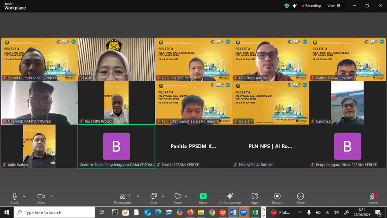387x218 pixels.
Task: Expand the Participants options caret
Action: (x=138, y=196)
